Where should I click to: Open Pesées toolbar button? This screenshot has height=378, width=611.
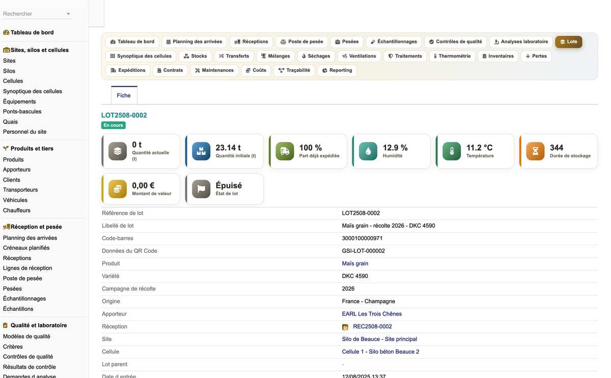pyautogui.click(x=347, y=42)
